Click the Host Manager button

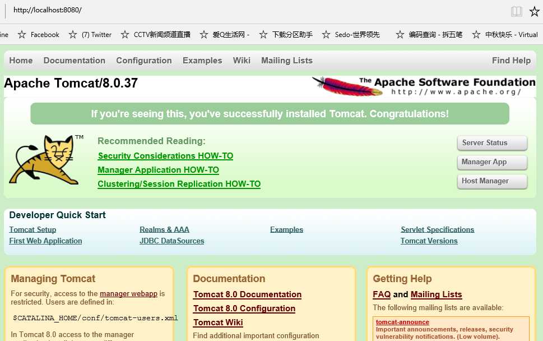[x=492, y=181]
